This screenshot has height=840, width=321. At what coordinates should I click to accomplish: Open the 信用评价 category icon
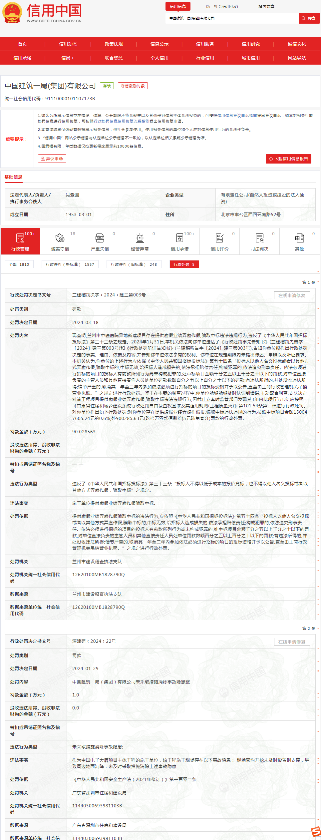pos(219,238)
